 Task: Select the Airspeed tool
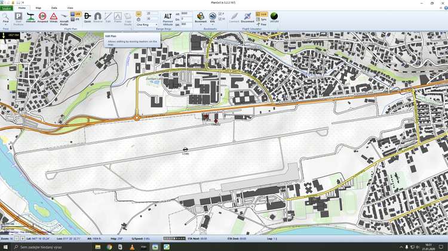point(42,17)
